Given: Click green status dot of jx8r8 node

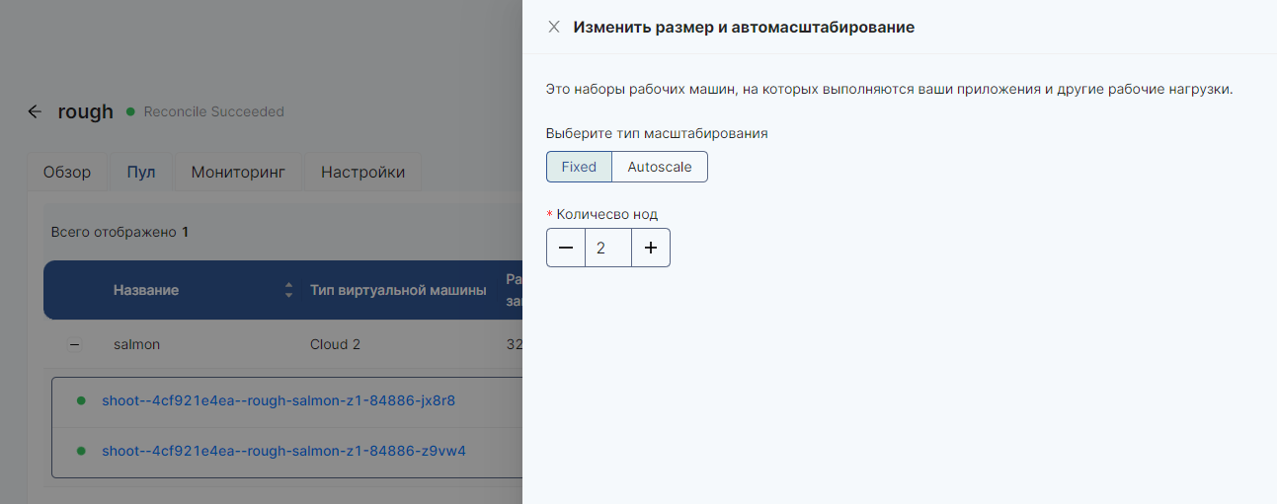Looking at the screenshot, I should click(81, 401).
